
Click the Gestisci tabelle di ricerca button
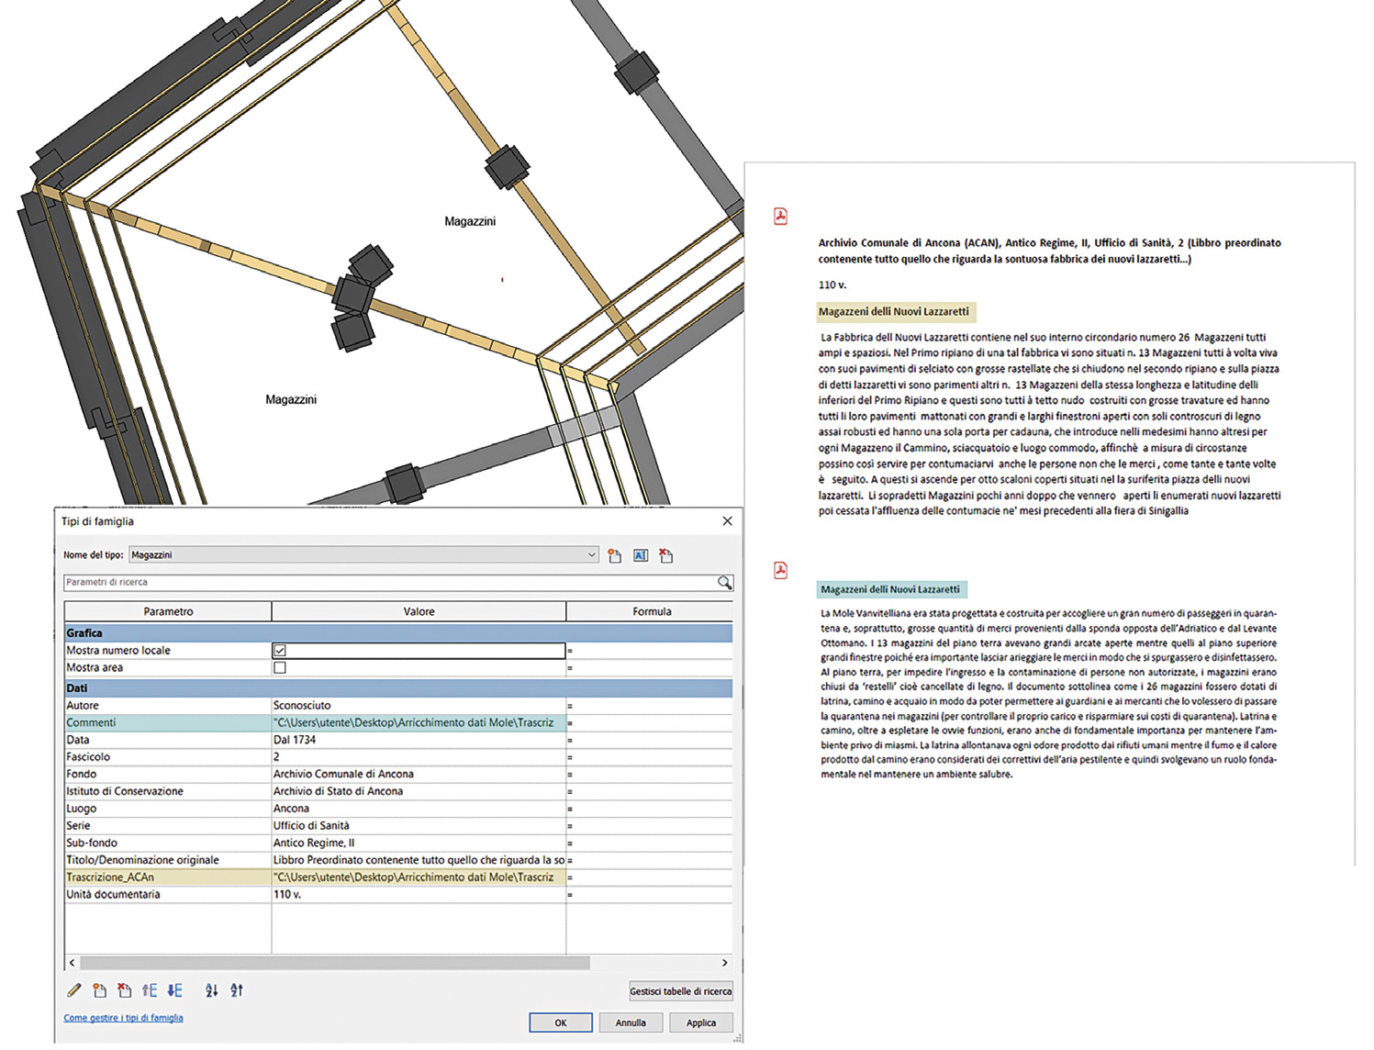[x=680, y=991]
